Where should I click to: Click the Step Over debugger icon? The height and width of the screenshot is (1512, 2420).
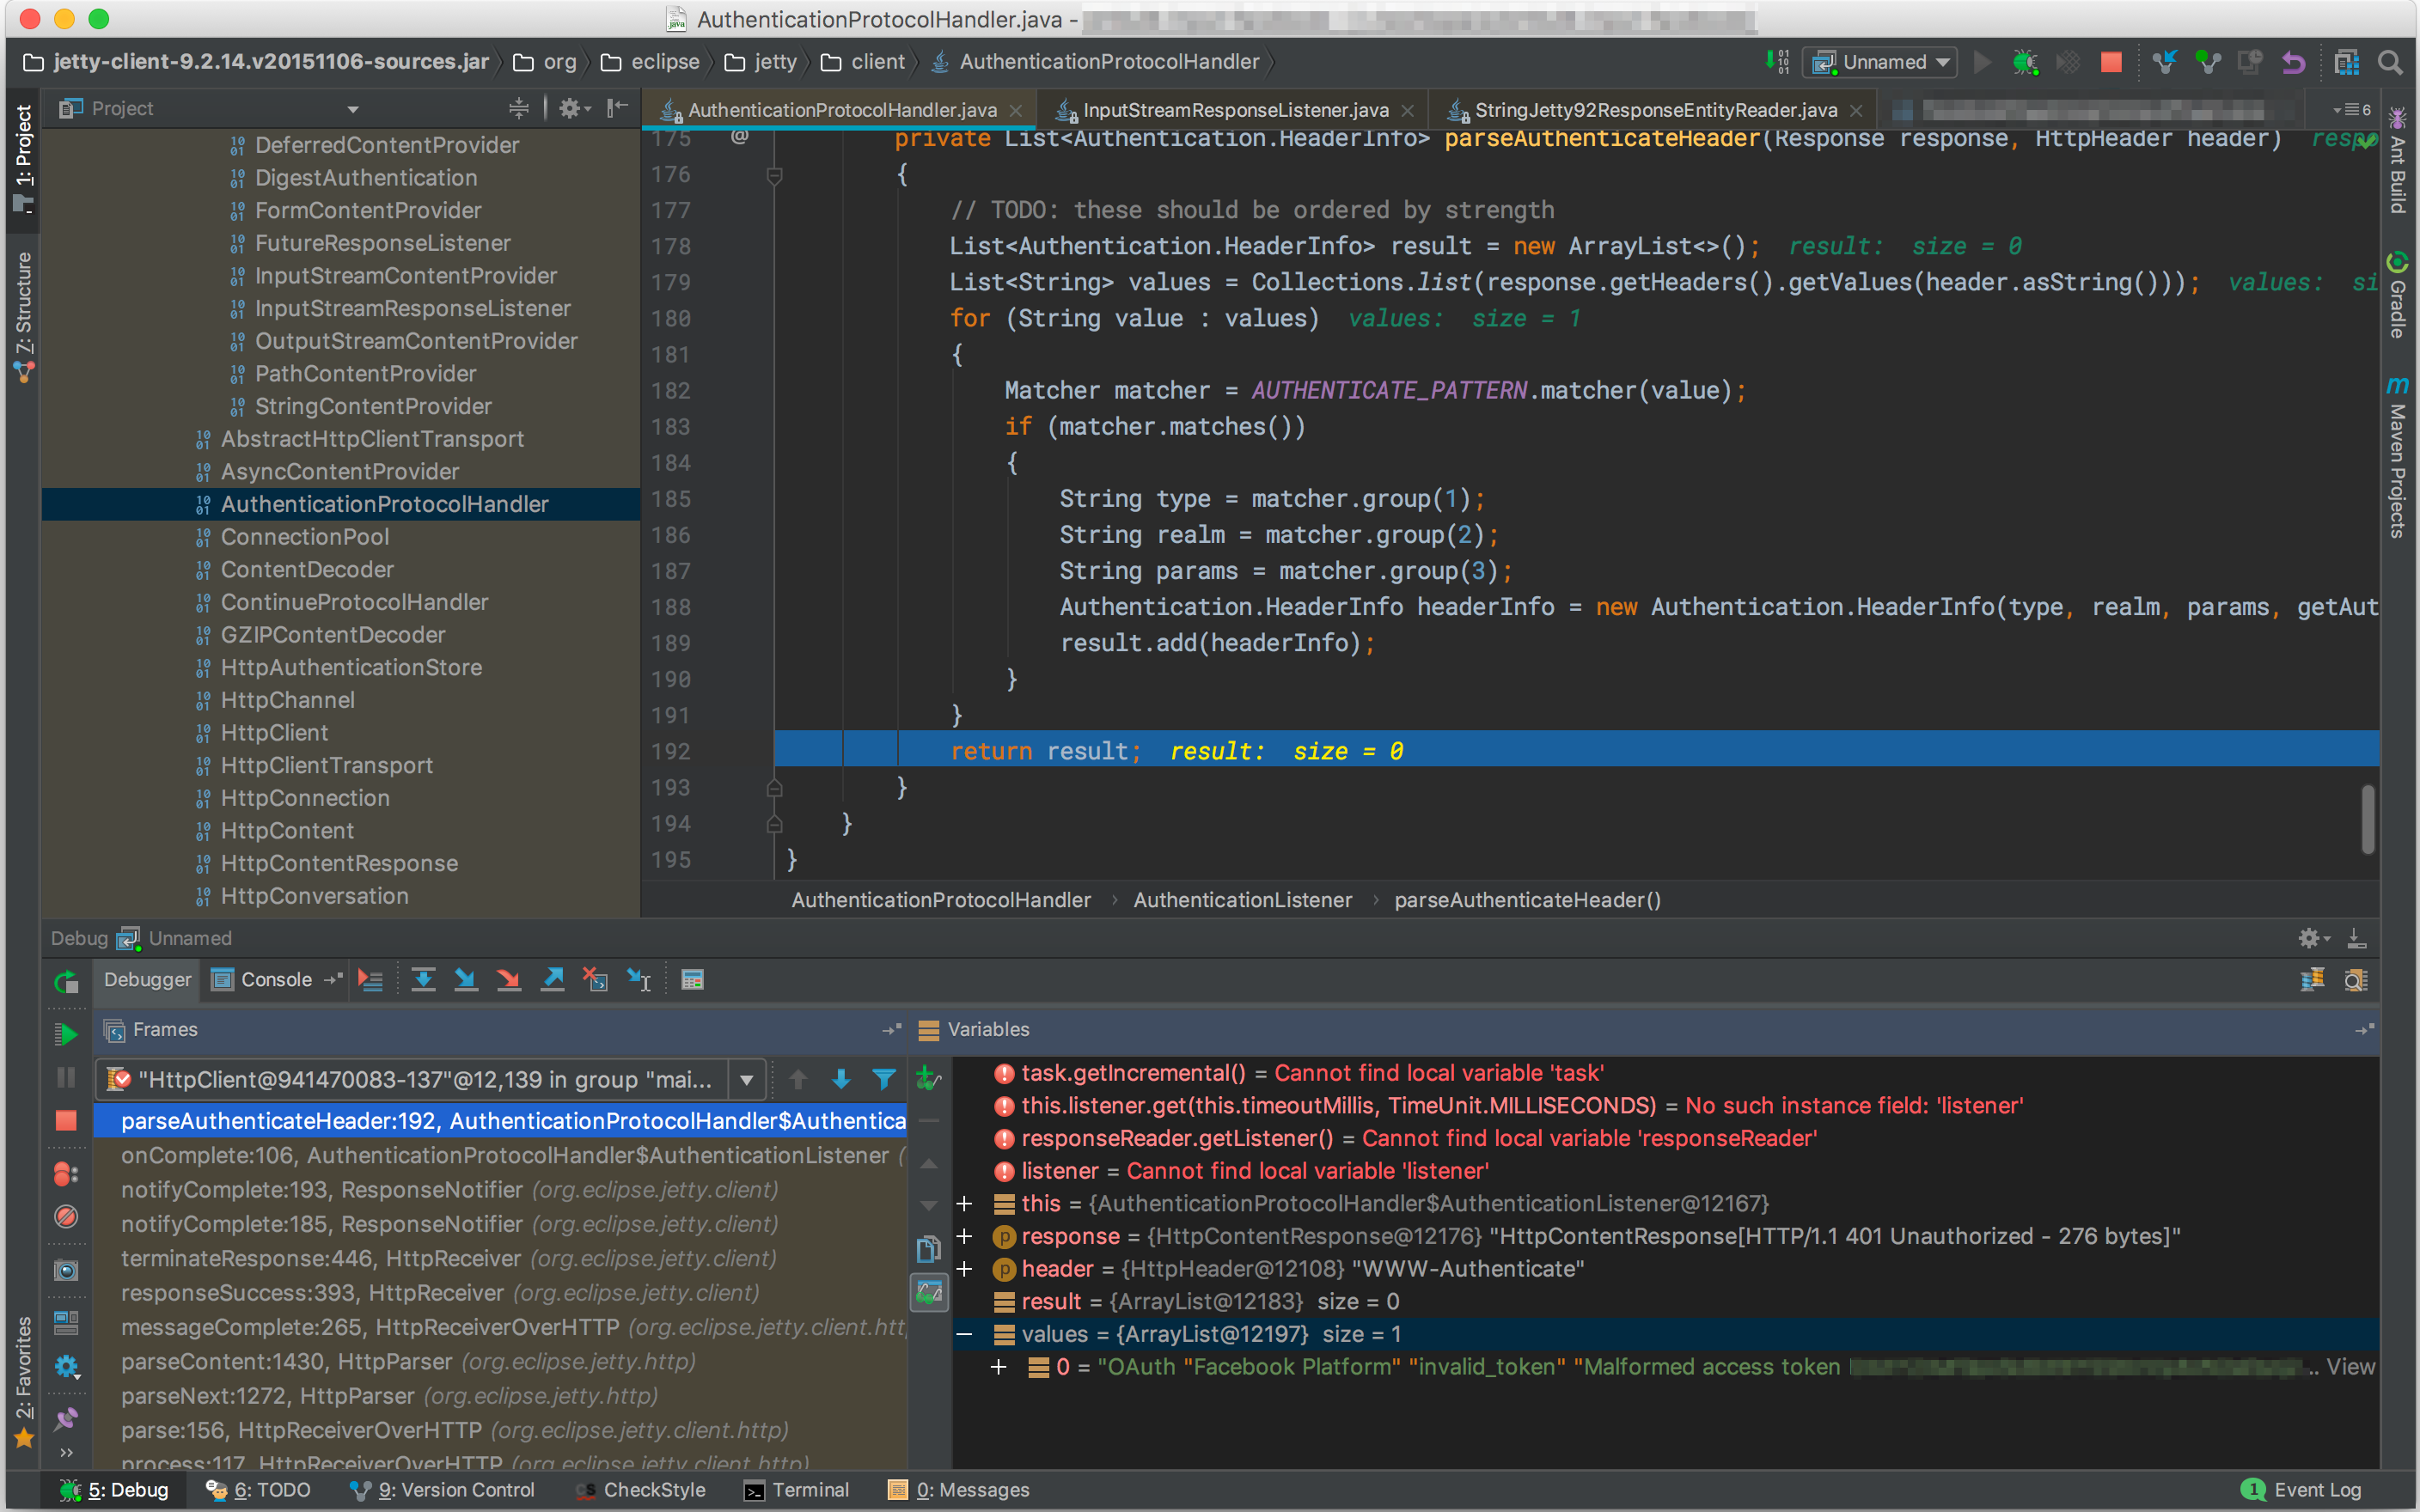pyautogui.click(x=423, y=980)
